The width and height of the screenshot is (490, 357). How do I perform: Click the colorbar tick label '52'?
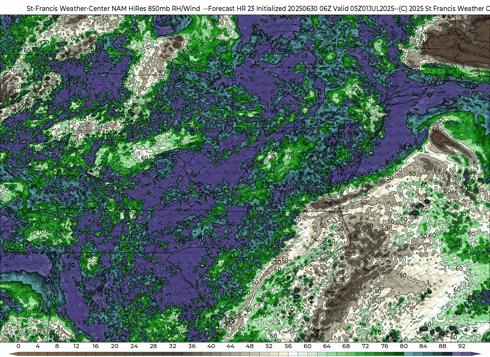[269, 346]
